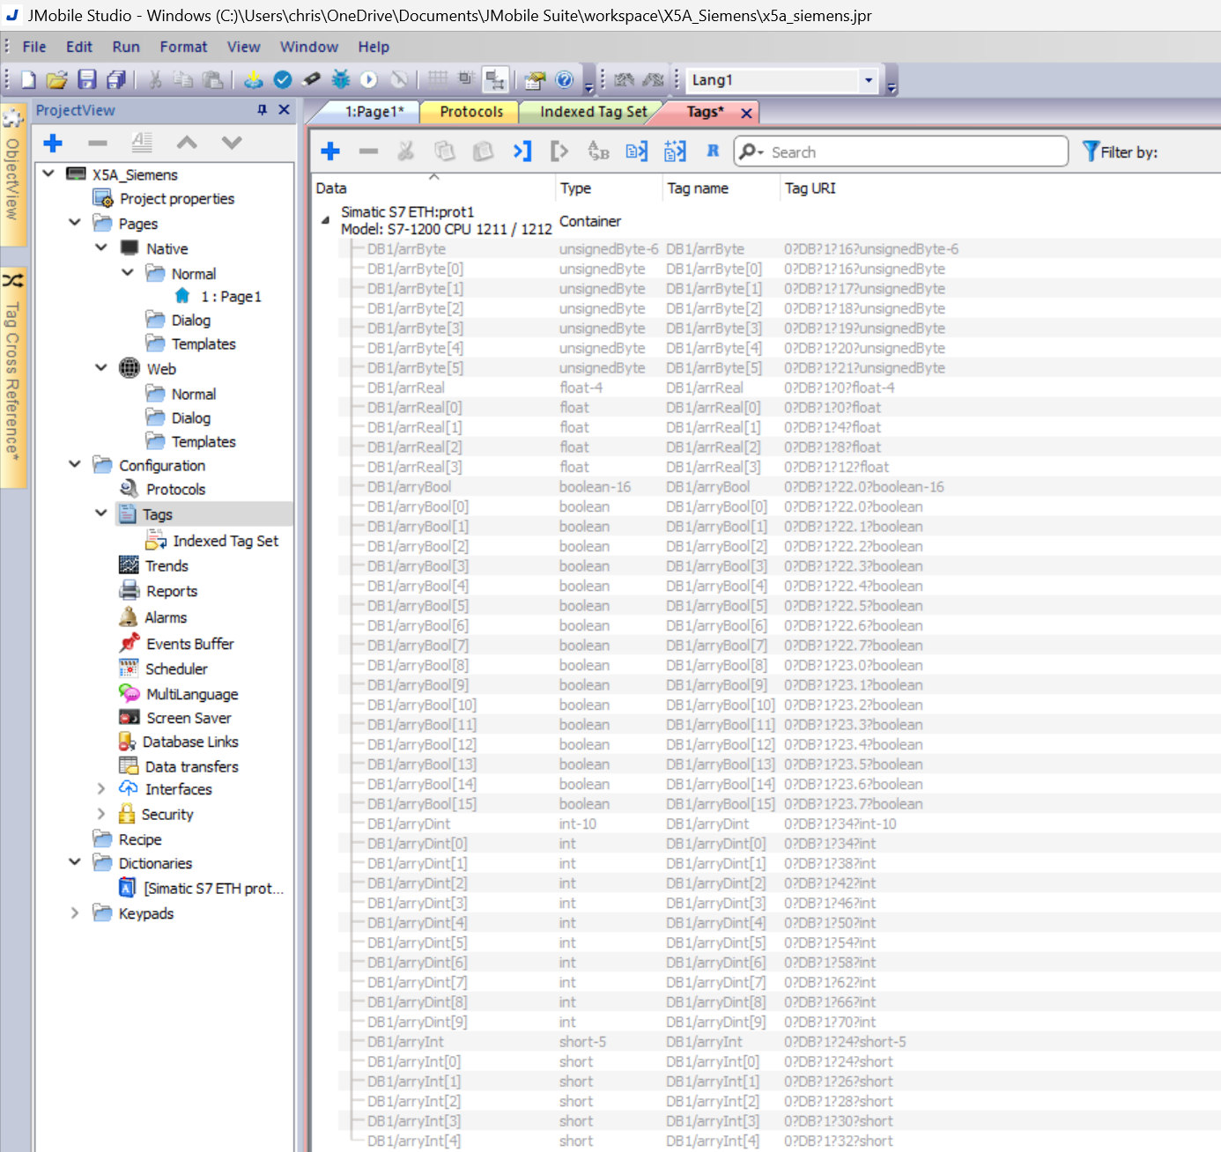The height and width of the screenshot is (1152, 1221).
Task: Click the Import dictionary icon
Action: tap(637, 151)
